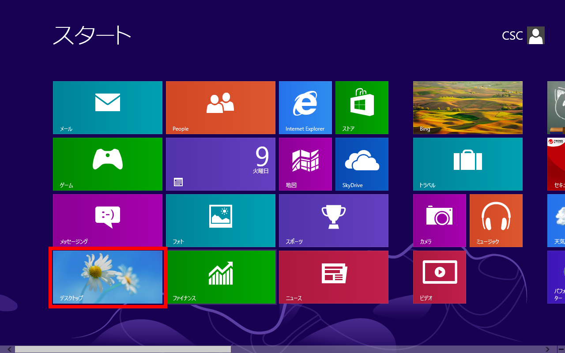Open the スポーツ (Sports) tile
The height and width of the screenshot is (353, 565).
coord(334,221)
